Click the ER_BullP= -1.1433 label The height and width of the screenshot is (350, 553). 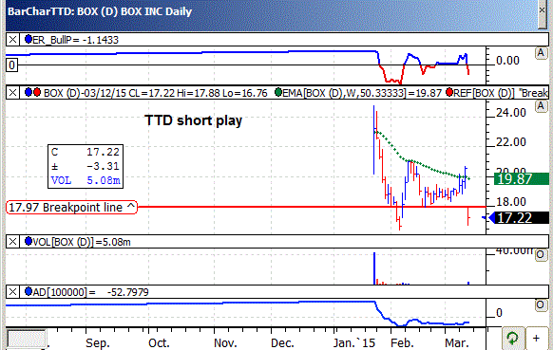[75, 40]
